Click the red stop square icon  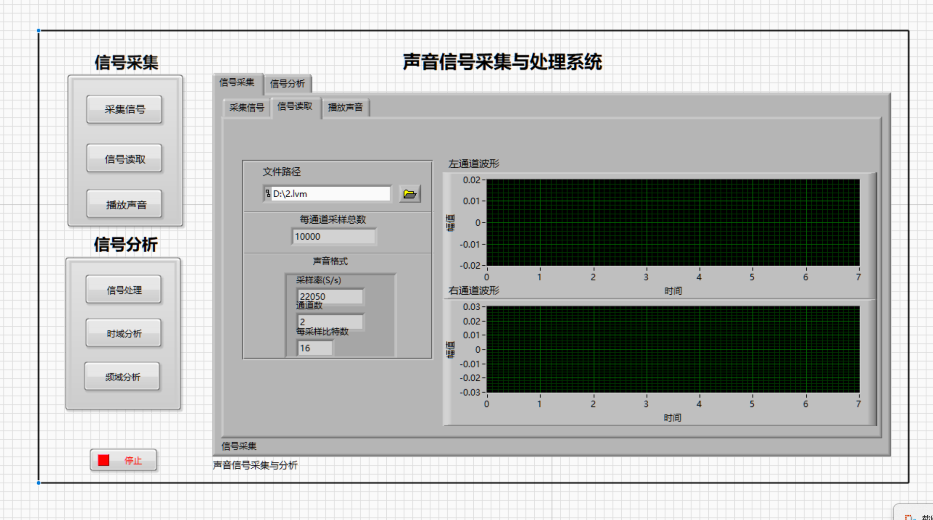point(103,460)
